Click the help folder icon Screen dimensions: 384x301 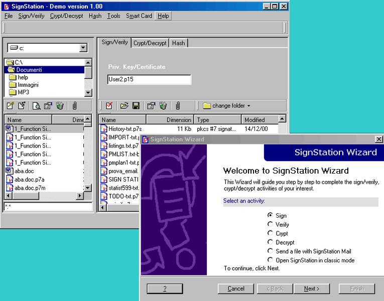13,77
